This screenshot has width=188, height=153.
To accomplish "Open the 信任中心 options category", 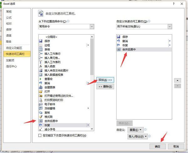I will click(12, 66).
